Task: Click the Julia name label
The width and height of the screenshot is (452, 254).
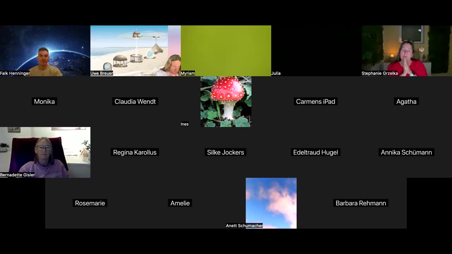Action: coord(276,73)
